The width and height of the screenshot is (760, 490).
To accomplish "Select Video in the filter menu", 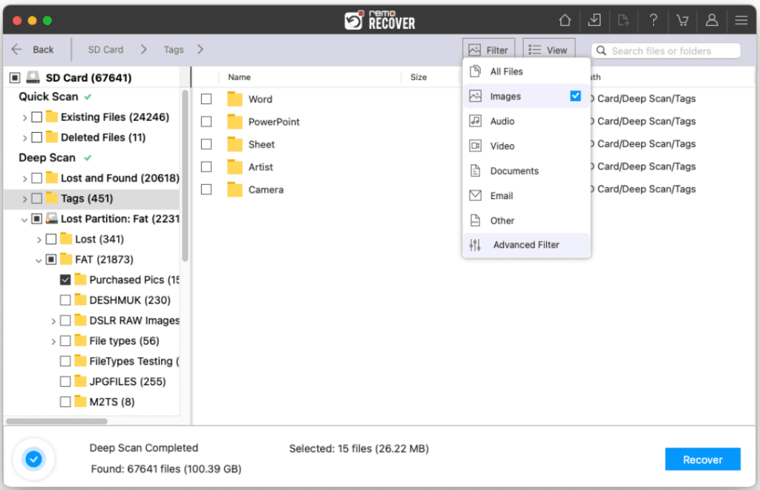I will pyautogui.click(x=502, y=146).
